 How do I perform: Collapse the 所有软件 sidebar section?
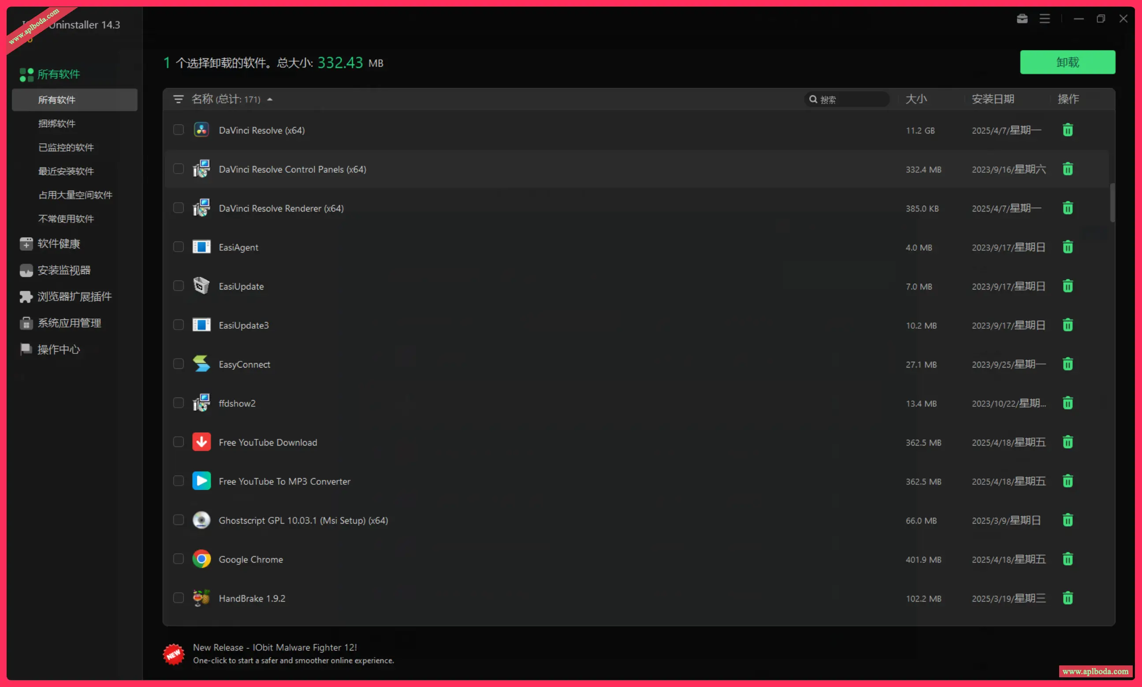click(x=58, y=74)
